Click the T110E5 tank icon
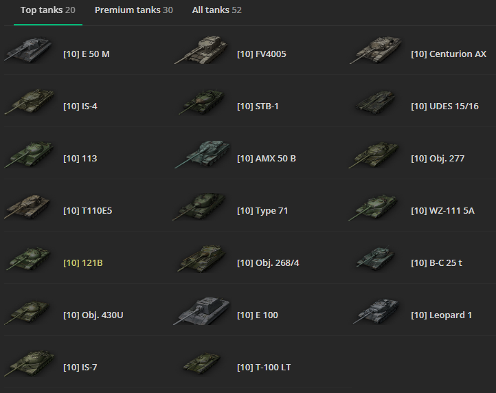The height and width of the screenshot is (393, 496). point(27,207)
